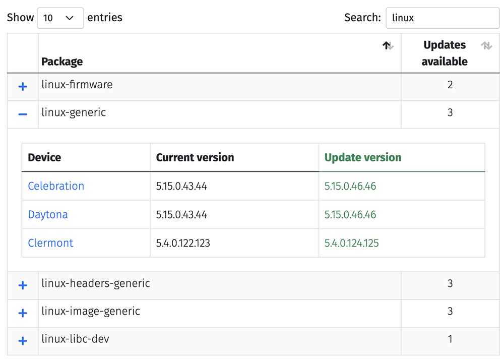
Task: Select the linux-firmware package name
Action: coord(77,85)
